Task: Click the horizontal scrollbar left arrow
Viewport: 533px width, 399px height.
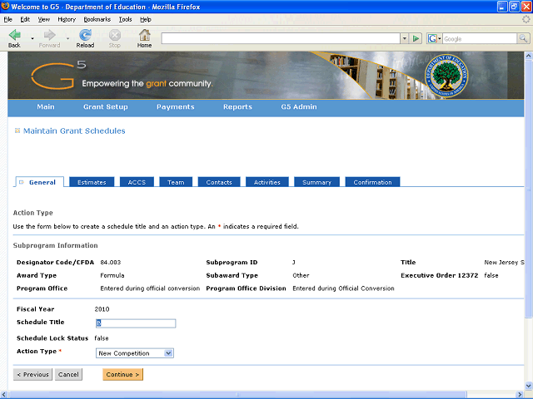Action: click(x=4, y=395)
